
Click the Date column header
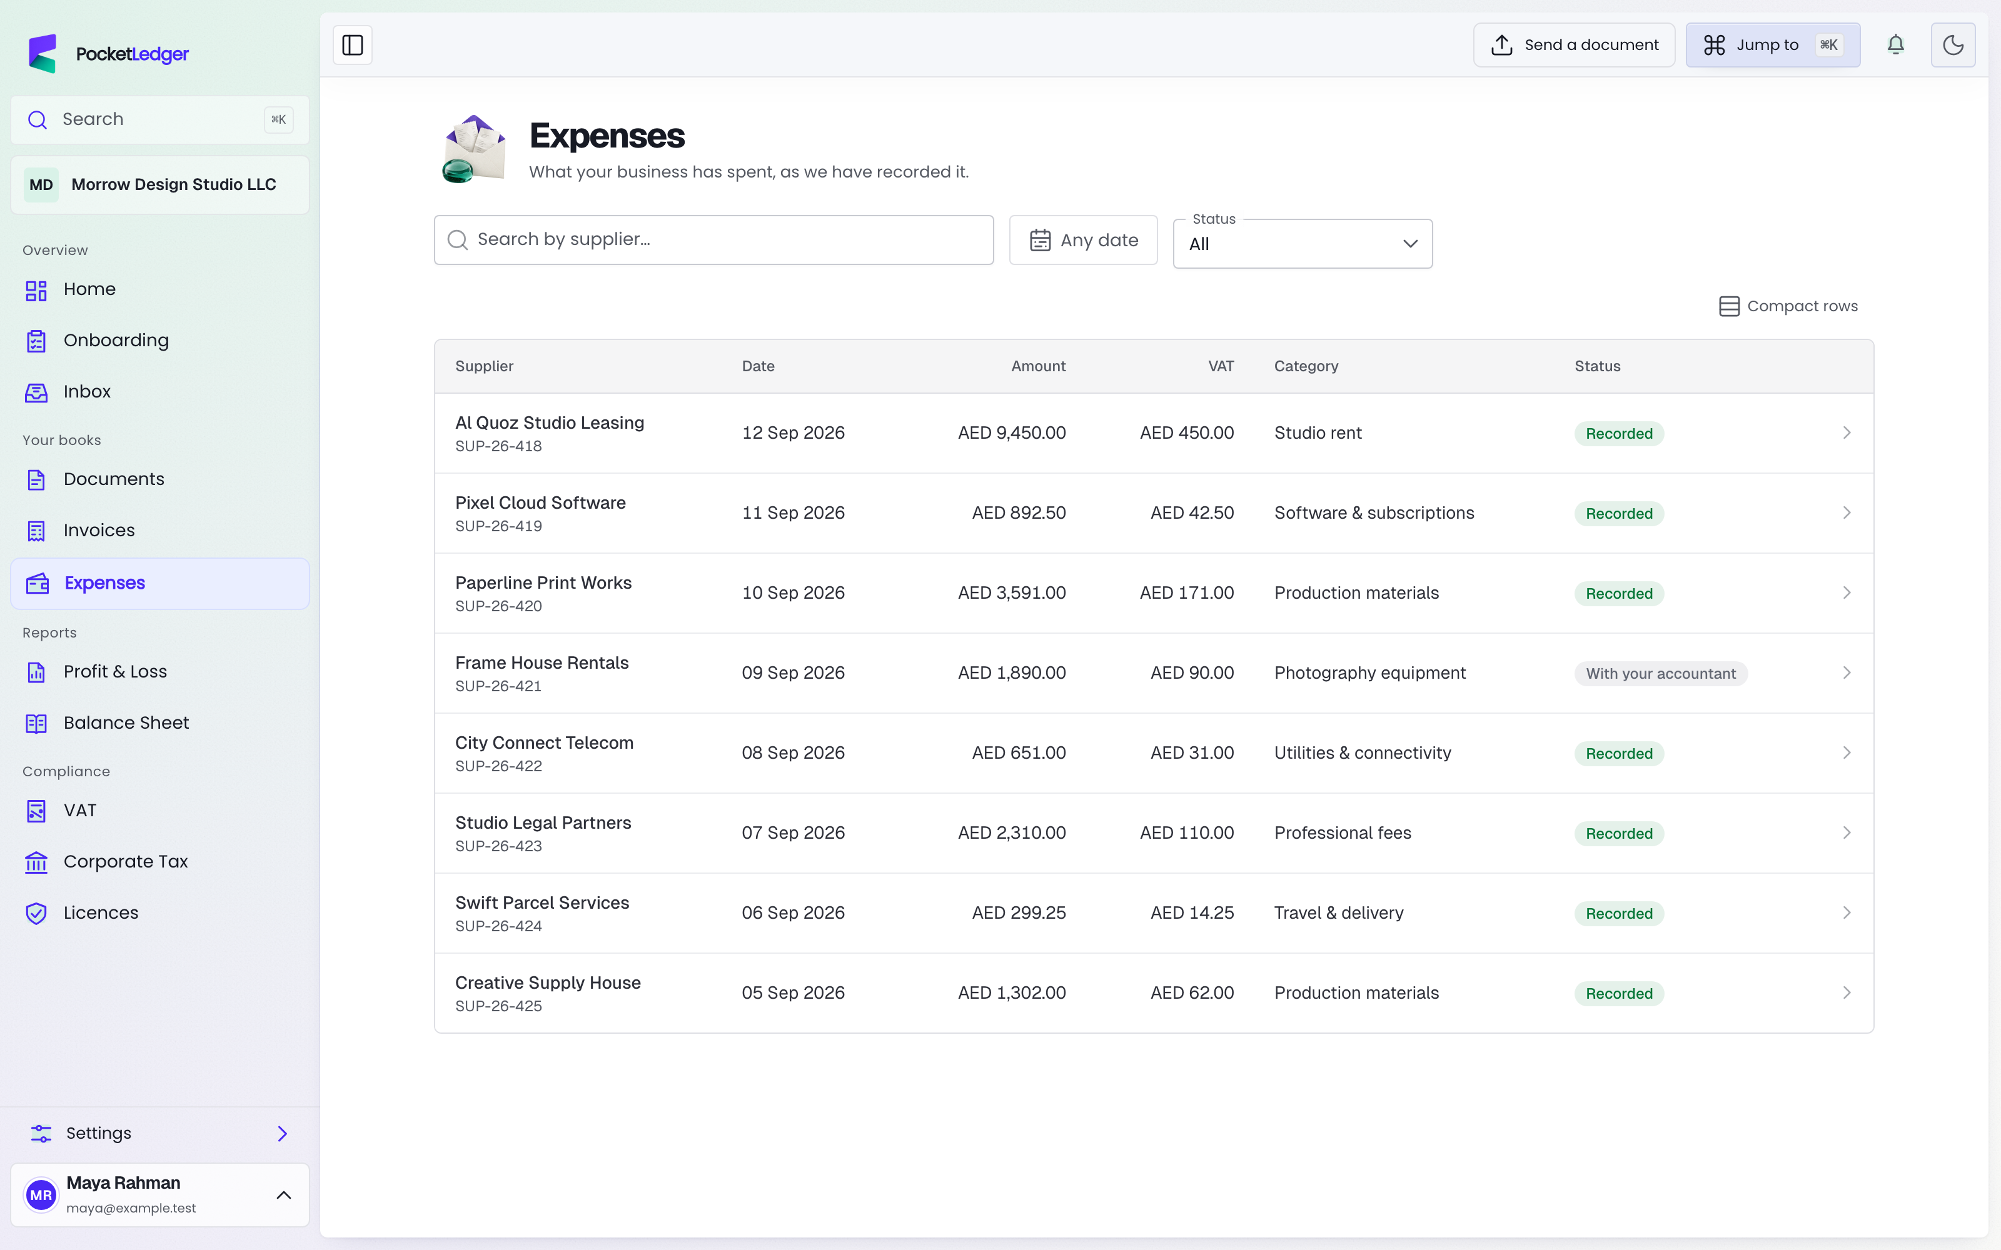click(x=759, y=366)
